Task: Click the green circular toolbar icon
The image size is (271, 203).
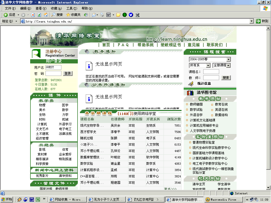Action: [125, 15]
